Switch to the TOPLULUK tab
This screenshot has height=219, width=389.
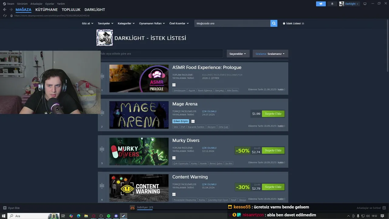pos(71,10)
